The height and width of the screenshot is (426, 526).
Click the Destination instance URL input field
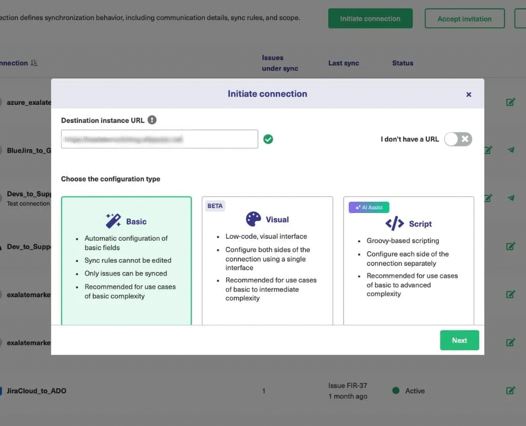[x=159, y=139]
